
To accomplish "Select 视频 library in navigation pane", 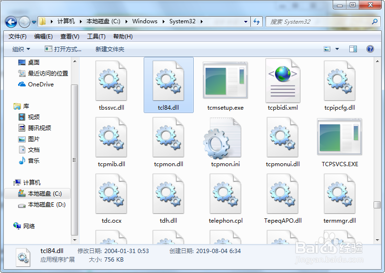I will [29, 117].
